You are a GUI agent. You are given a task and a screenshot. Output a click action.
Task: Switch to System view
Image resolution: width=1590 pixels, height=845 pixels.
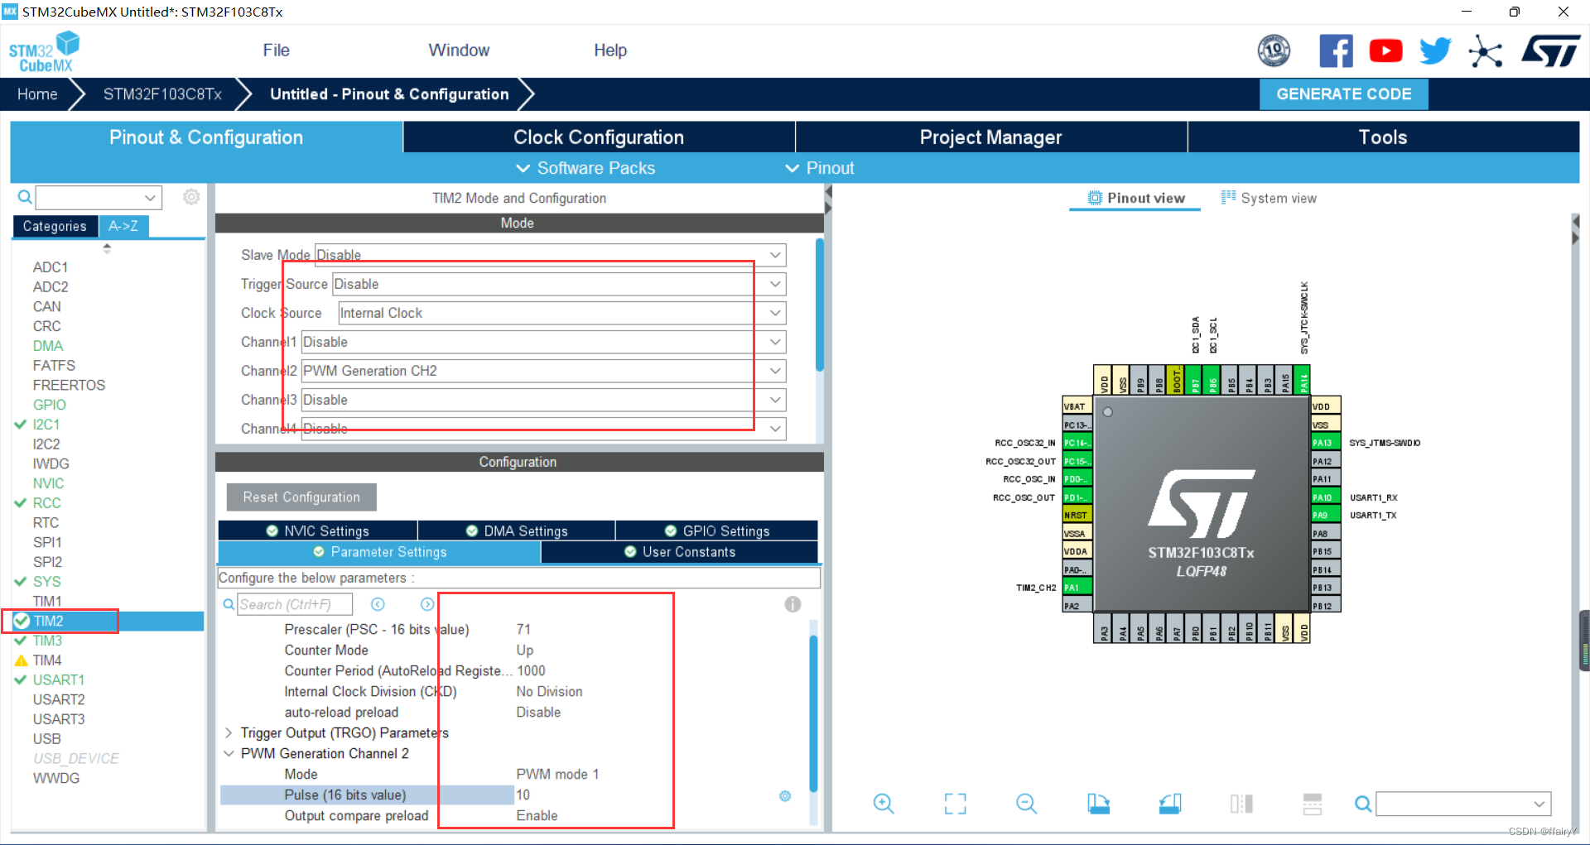1269,199
